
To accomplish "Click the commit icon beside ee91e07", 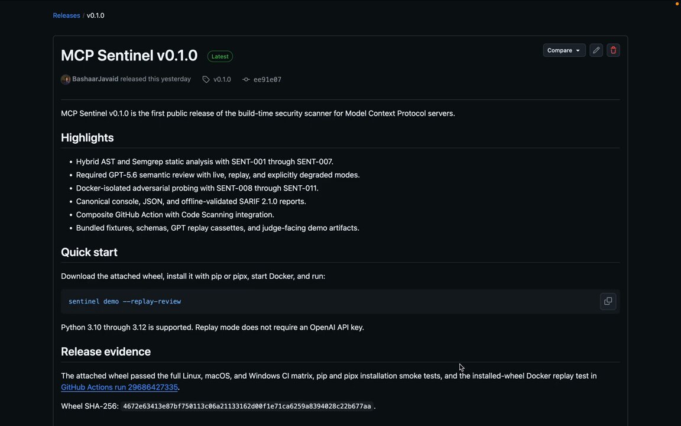I will pos(247,79).
